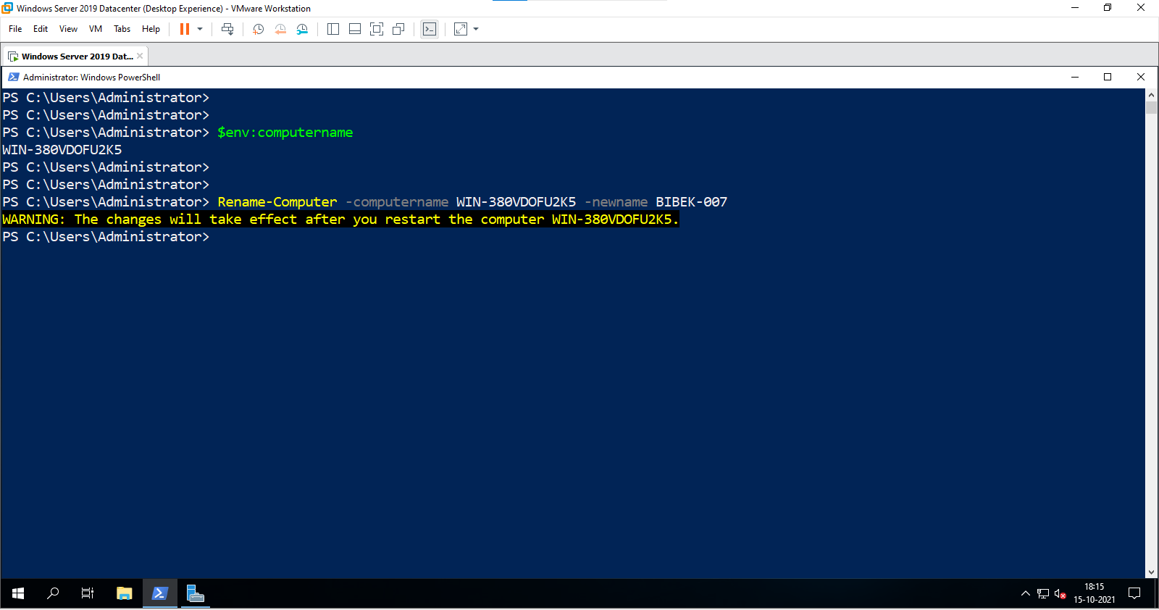The height and width of the screenshot is (610, 1159).
Task: Click the WIN-380VDOFU2K5 output line
Action: (62, 150)
